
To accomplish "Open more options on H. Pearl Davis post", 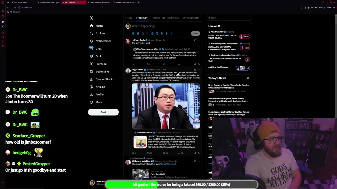I will pyautogui.click(x=199, y=40).
